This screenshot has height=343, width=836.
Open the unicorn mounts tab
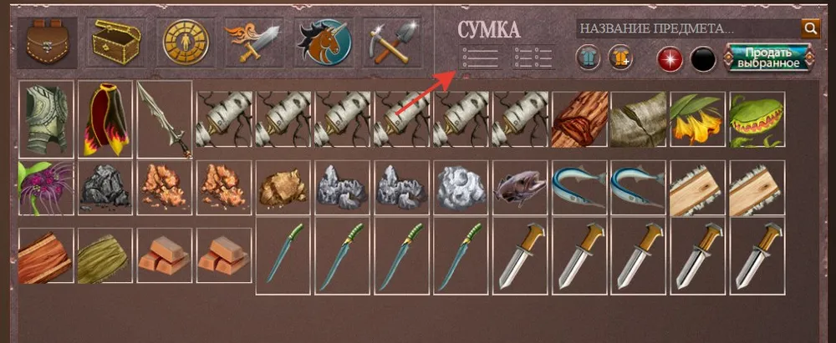[324, 42]
